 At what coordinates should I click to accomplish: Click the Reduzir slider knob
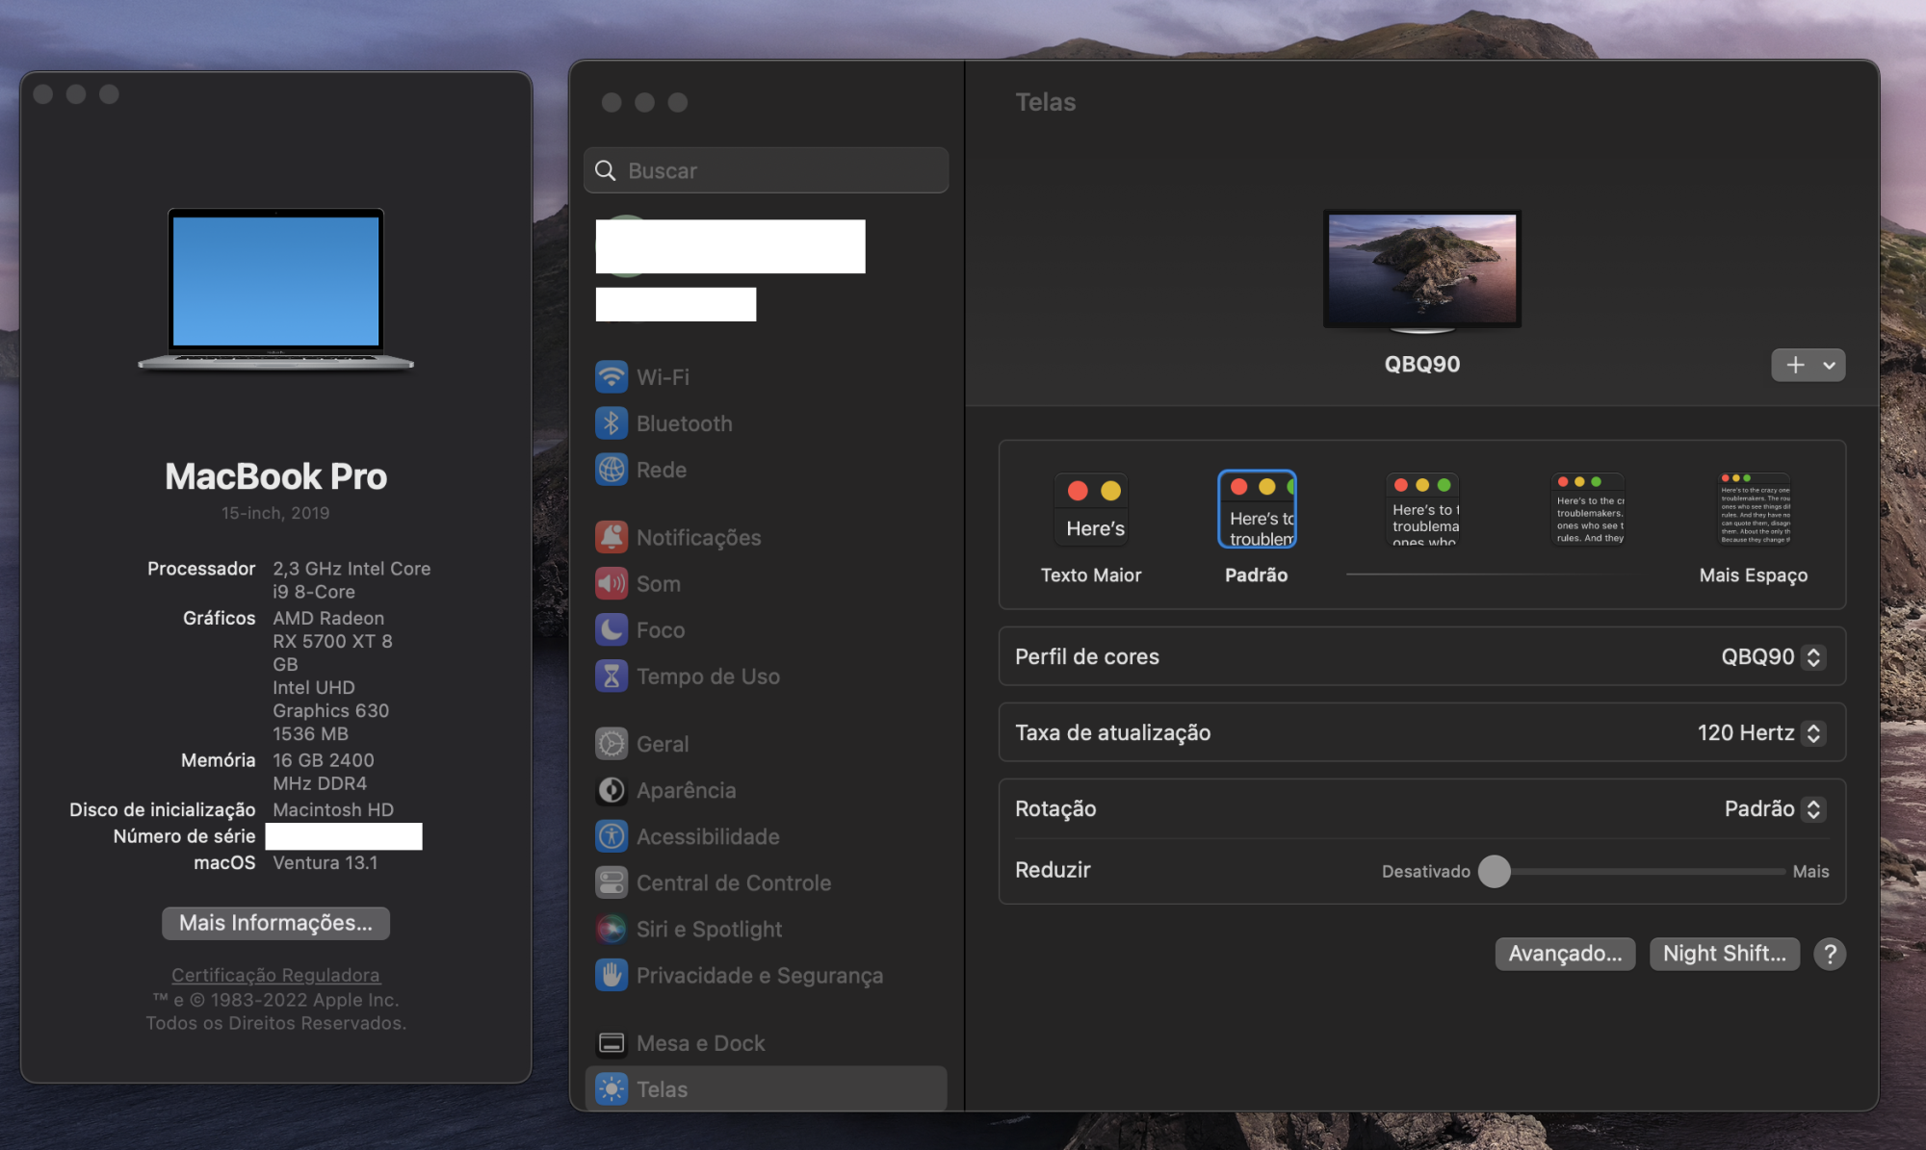coord(1494,871)
